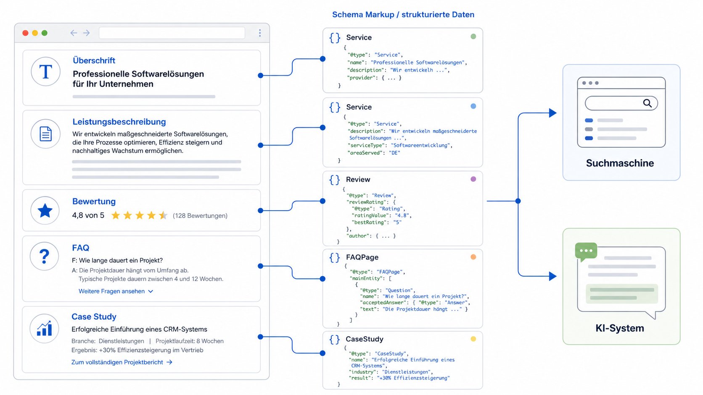Click 'Ergebnis: +30% Effizienzsteigerung im Vertrieb'
The width and height of the screenshot is (703, 395).
[137, 350]
